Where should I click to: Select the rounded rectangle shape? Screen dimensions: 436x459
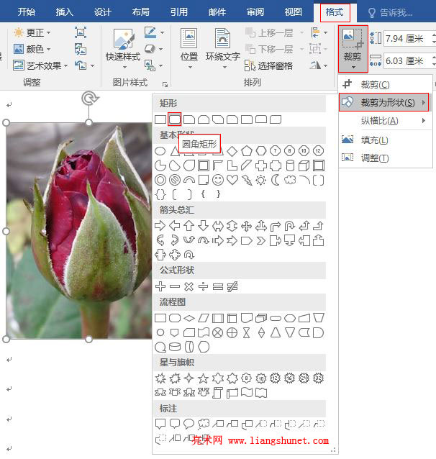pos(175,119)
